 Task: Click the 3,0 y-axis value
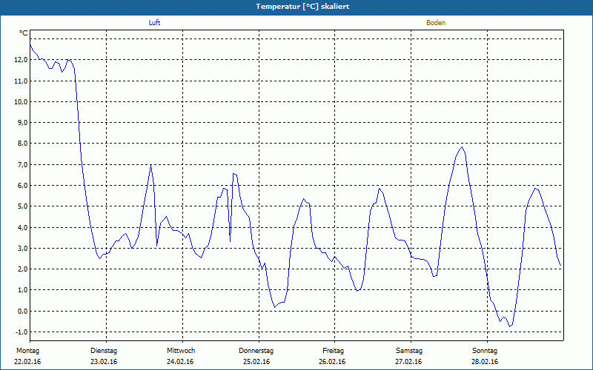click(22, 248)
